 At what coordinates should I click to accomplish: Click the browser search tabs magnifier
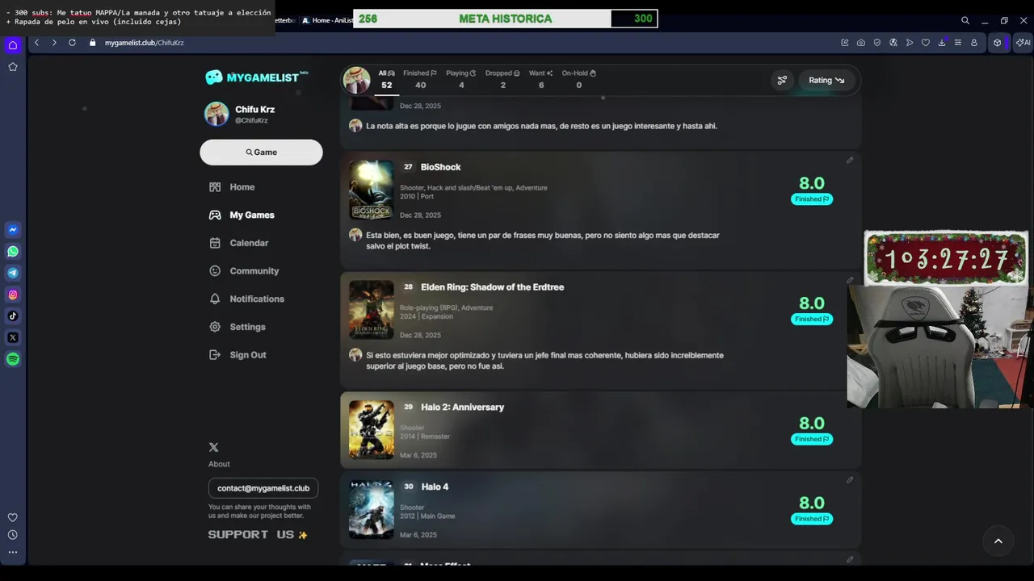click(x=965, y=20)
